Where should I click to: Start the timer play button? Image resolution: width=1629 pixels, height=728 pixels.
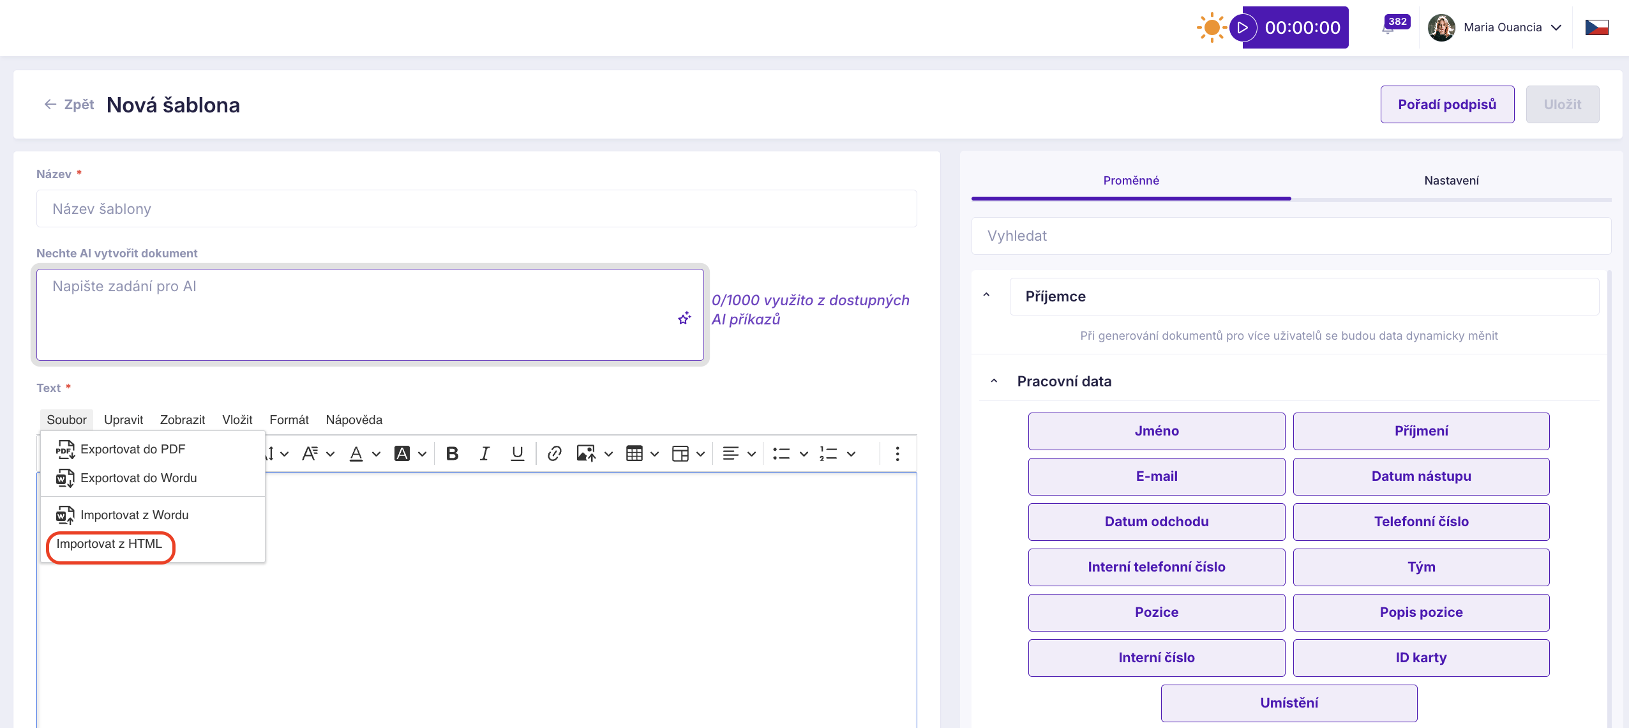point(1242,27)
